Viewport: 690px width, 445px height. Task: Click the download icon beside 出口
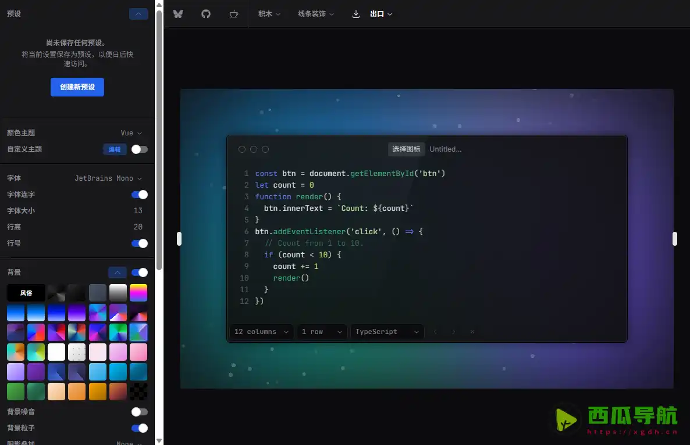pyautogui.click(x=356, y=14)
